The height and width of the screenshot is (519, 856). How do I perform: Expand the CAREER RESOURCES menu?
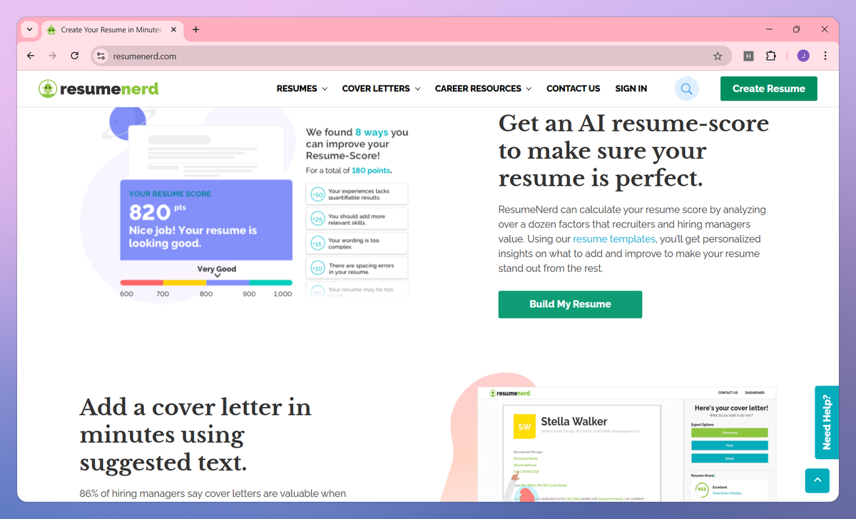(x=483, y=89)
